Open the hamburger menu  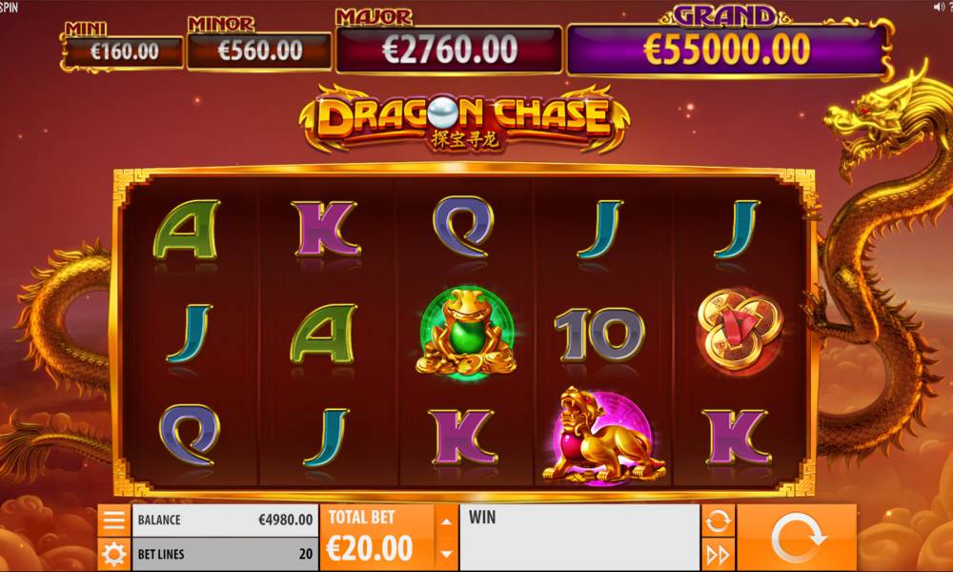pos(114,521)
